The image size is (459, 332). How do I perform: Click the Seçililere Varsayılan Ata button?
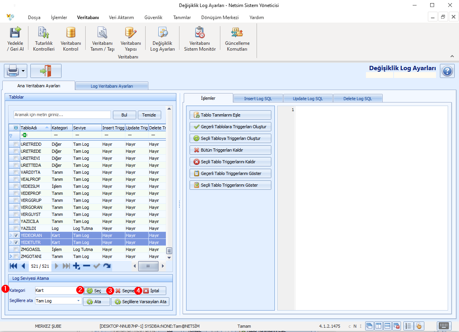click(140, 302)
